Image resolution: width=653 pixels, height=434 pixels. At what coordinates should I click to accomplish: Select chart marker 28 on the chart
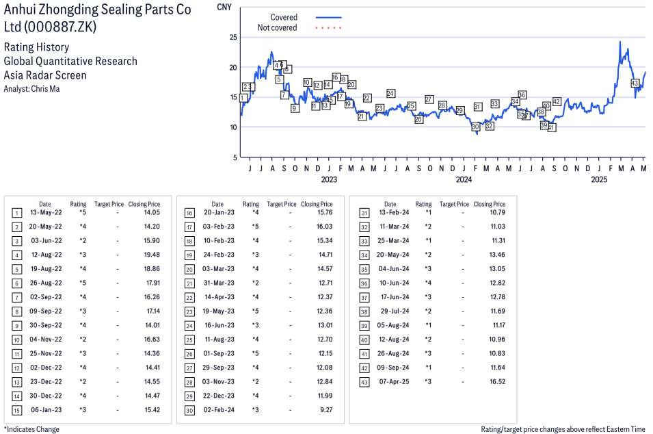(x=442, y=105)
